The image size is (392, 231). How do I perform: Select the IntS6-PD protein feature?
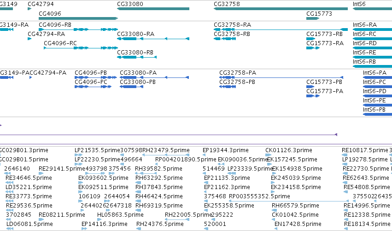[x=378, y=96]
